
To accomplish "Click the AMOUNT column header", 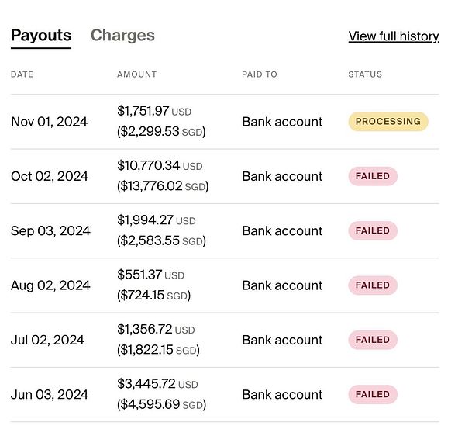I will [137, 74].
